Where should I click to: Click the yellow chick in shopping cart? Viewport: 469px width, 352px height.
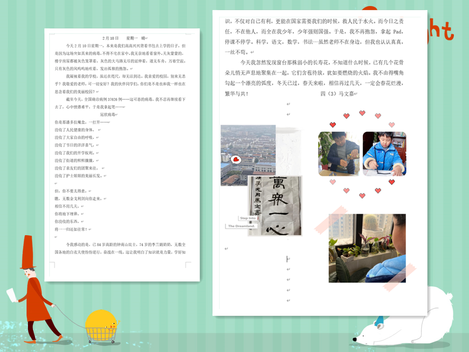(101, 326)
